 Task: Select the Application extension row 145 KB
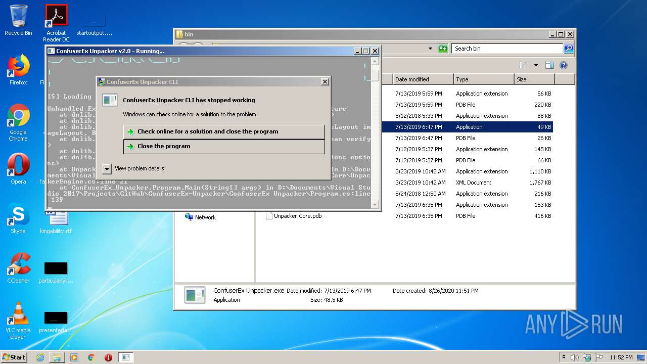click(x=467, y=149)
